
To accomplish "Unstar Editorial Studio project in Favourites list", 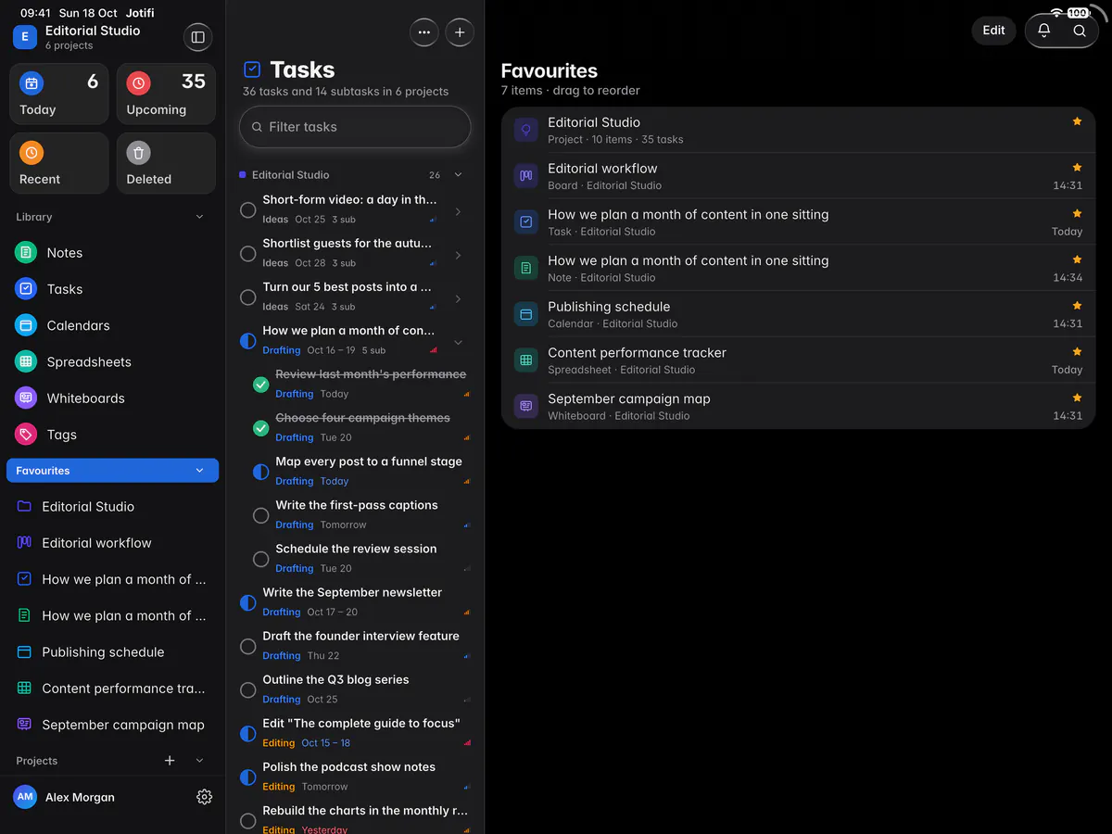I will (1077, 121).
